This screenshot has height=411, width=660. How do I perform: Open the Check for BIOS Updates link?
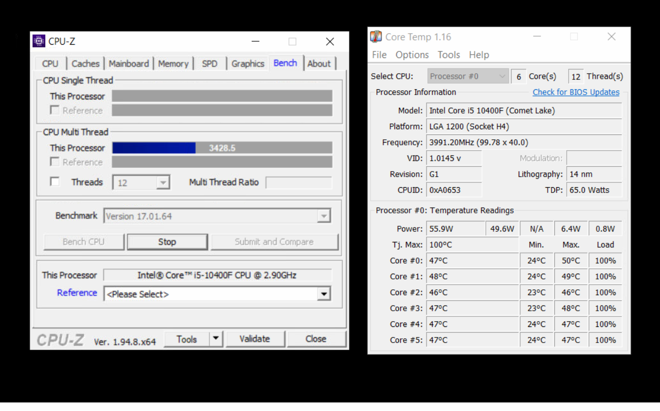click(576, 92)
